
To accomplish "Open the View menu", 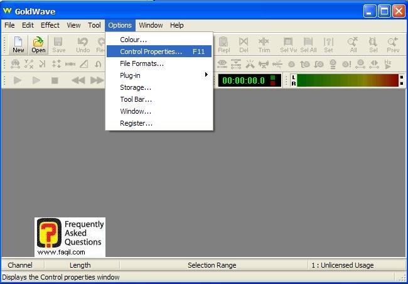I will click(x=73, y=25).
